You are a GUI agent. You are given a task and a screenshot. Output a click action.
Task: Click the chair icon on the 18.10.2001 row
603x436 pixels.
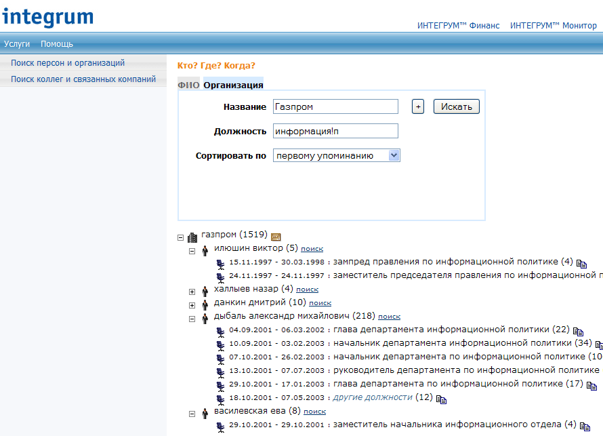pyautogui.click(x=220, y=400)
